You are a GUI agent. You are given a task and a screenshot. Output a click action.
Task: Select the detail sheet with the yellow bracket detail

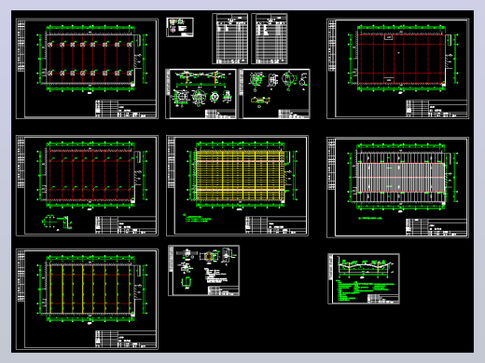pos(274,94)
